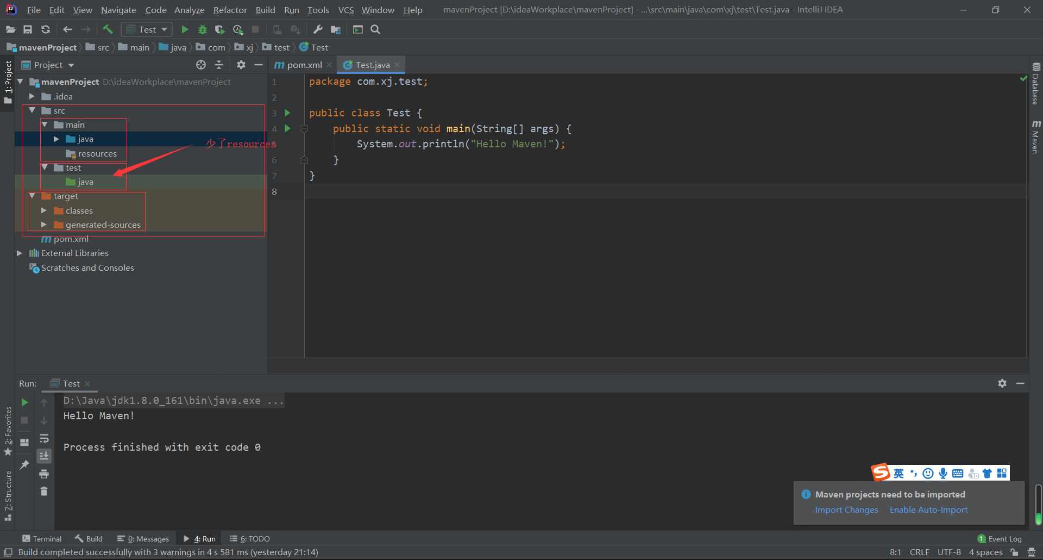Toggle tool window quick access button
The width and height of the screenshot is (1043, 560).
pyautogui.click(x=8, y=552)
